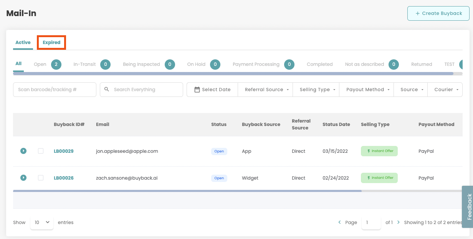Select the Being Inspected status tab
This screenshot has height=239, width=473.
click(141, 64)
